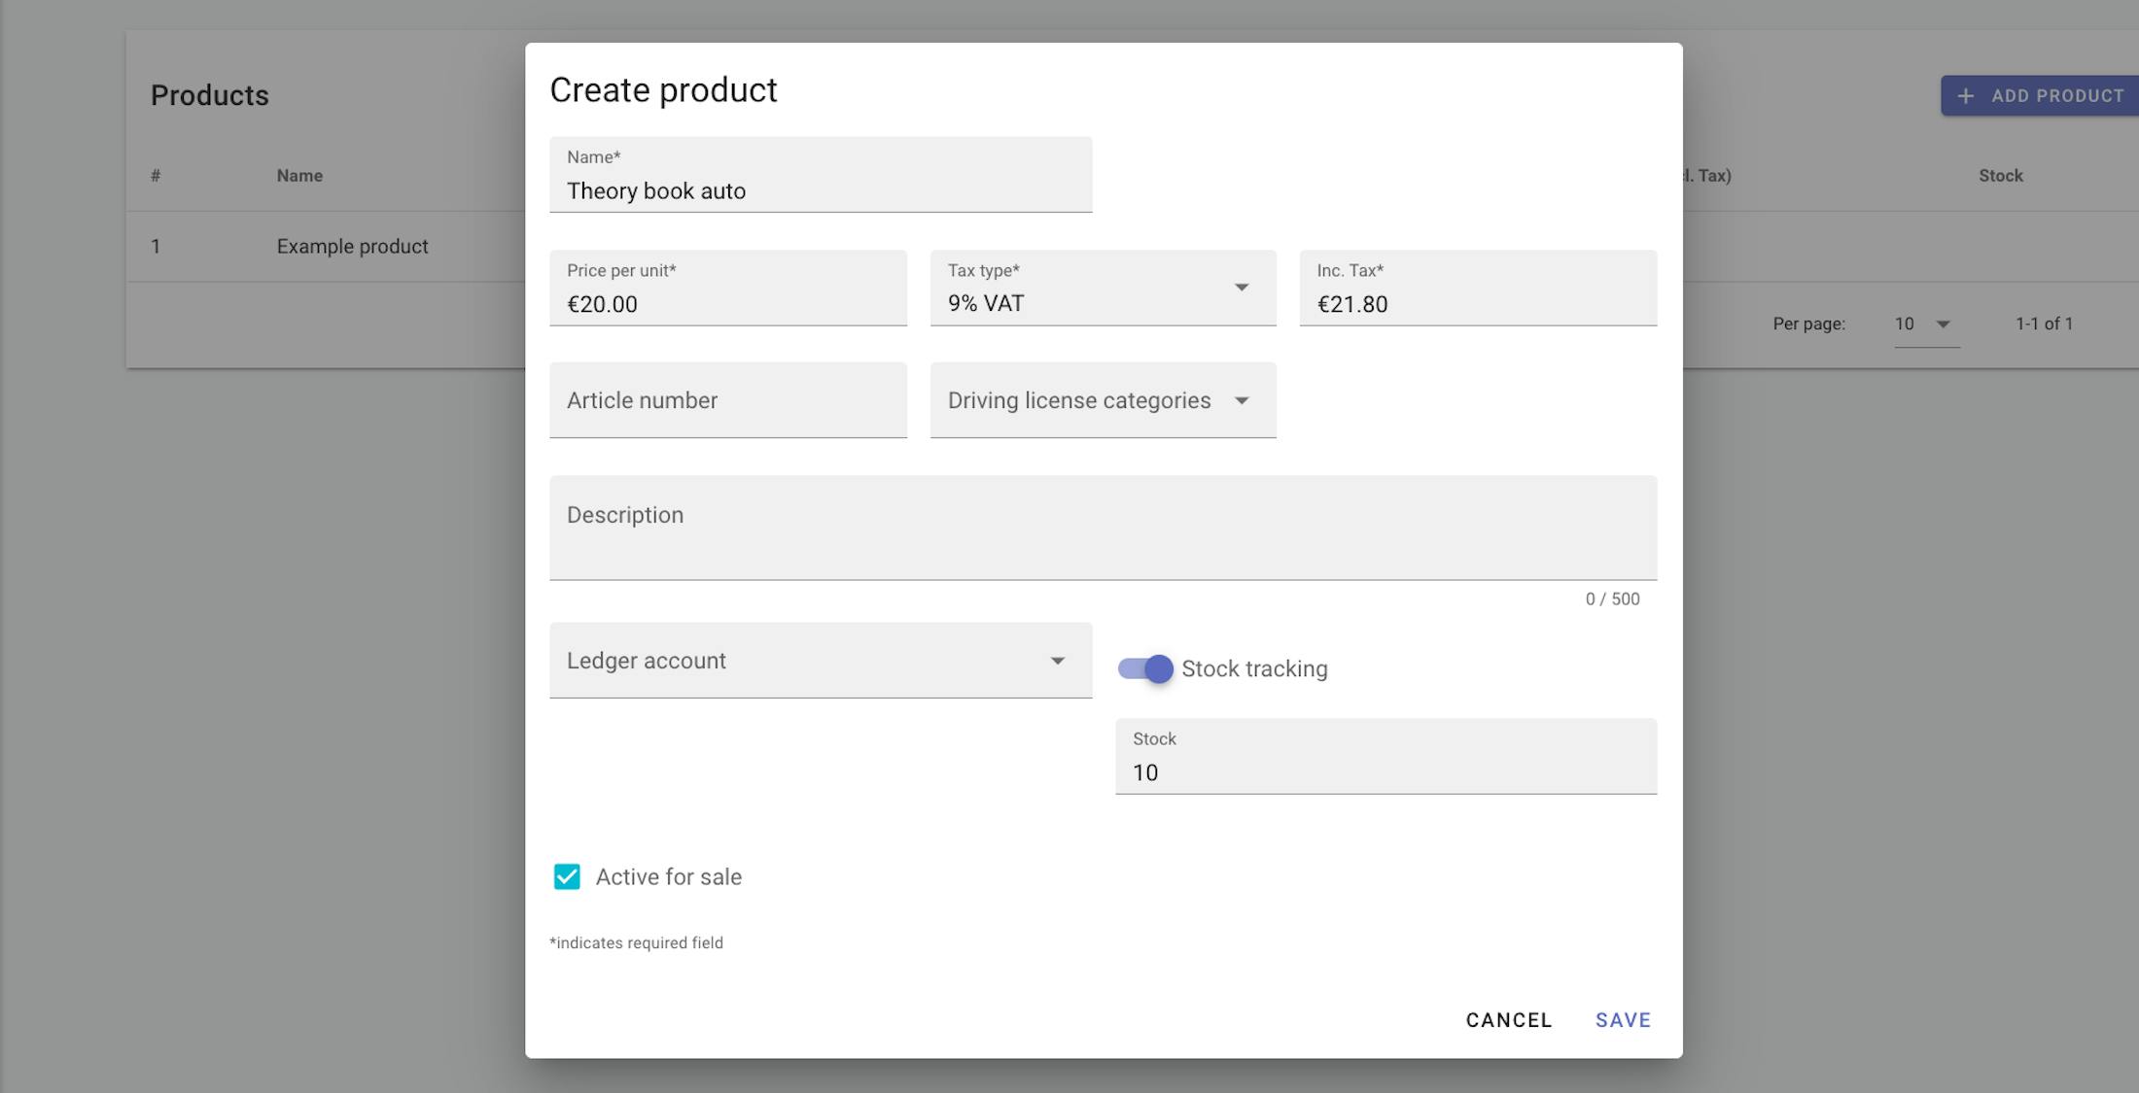Expand Driving license categories dropdown
This screenshot has width=2139, height=1093.
click(x=1103, y=400)
